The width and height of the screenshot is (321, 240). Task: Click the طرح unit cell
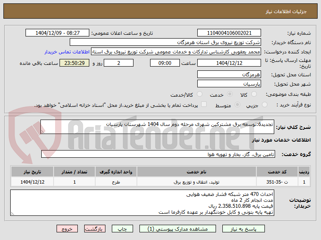coord(116,182)
